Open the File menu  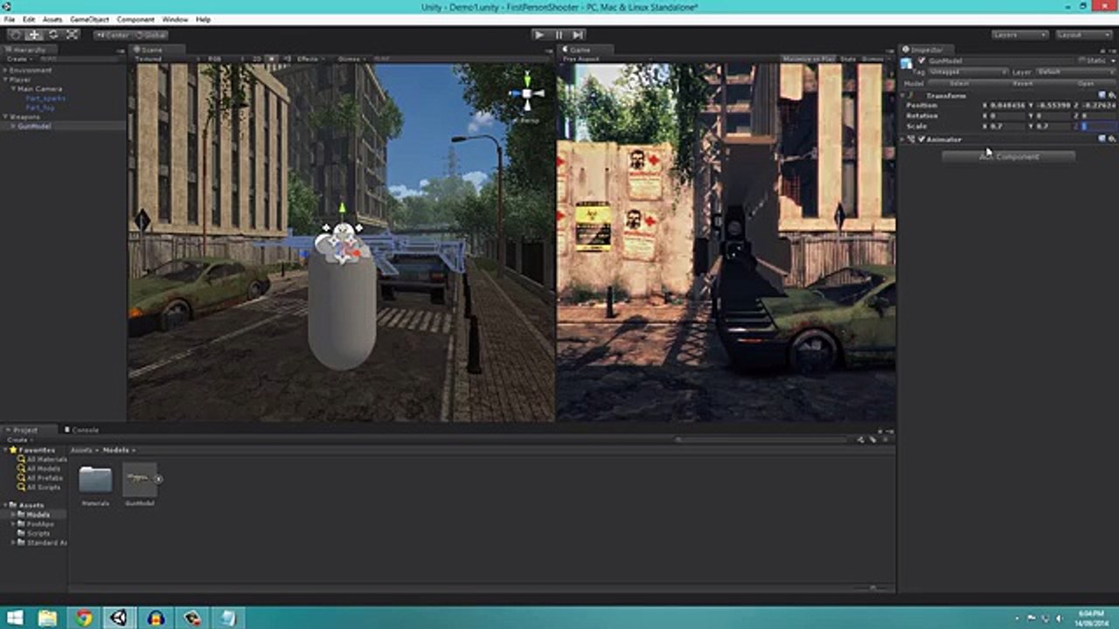[10, 19]
